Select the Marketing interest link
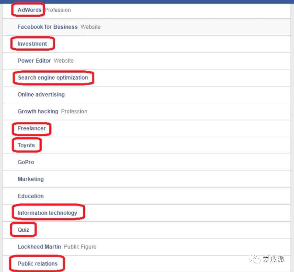294x272 pixels. (x=30, y=179)
